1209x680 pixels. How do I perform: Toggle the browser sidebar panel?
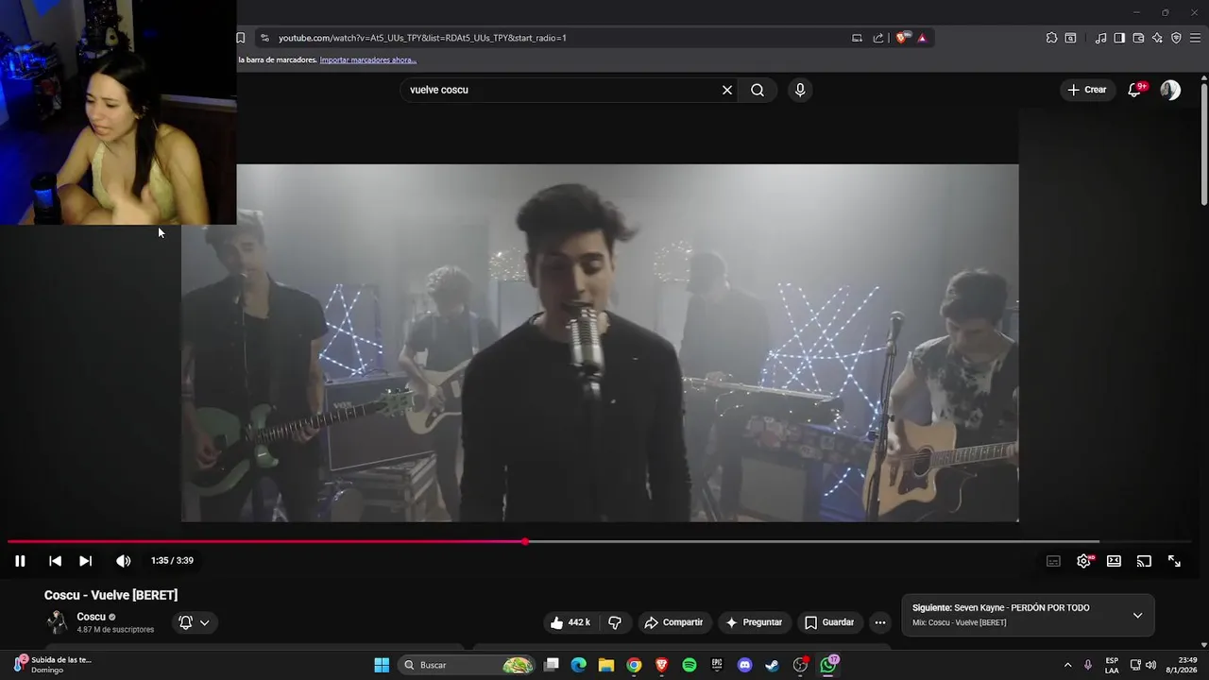(1119, 38)
